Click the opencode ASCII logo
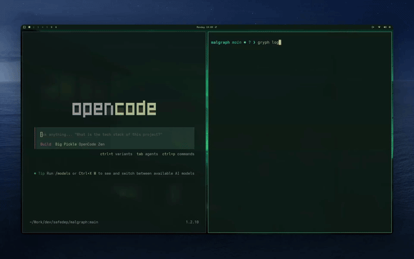The height and width of the screenshot is (259, 414). [114, 108]
